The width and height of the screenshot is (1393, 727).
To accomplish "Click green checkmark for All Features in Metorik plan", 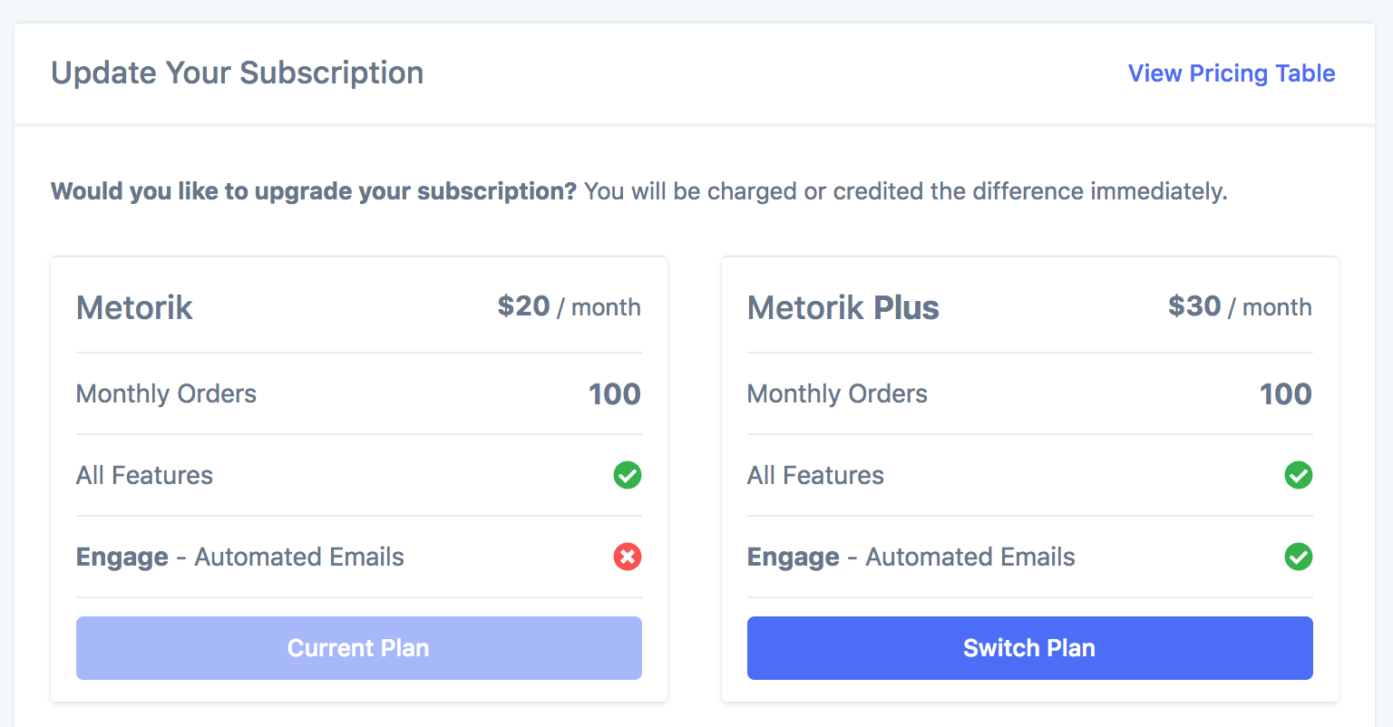I will 628,475.
